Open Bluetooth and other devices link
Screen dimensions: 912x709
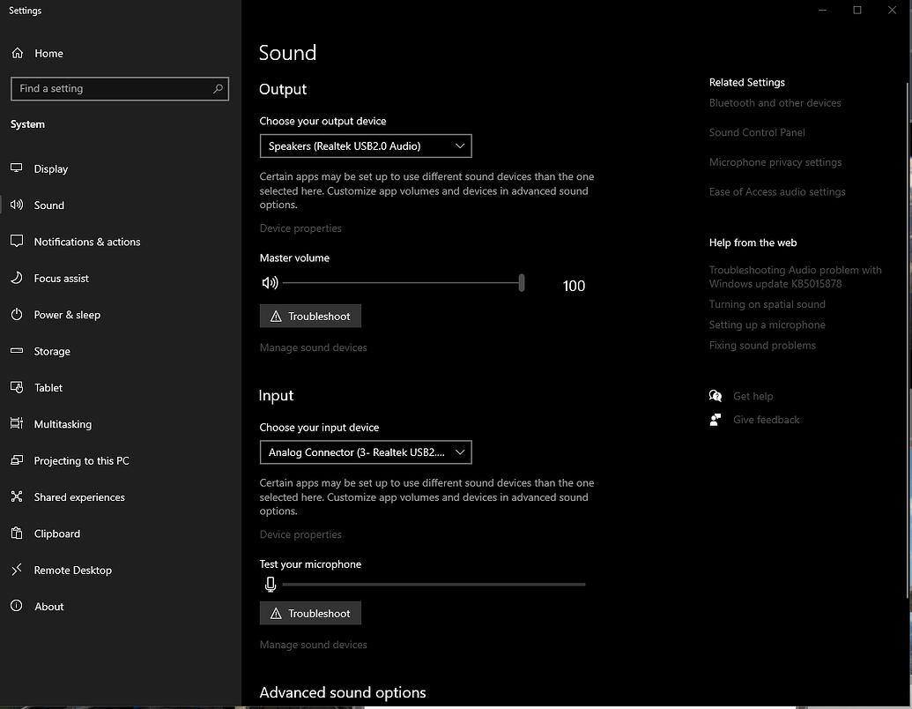coord(775,103)
